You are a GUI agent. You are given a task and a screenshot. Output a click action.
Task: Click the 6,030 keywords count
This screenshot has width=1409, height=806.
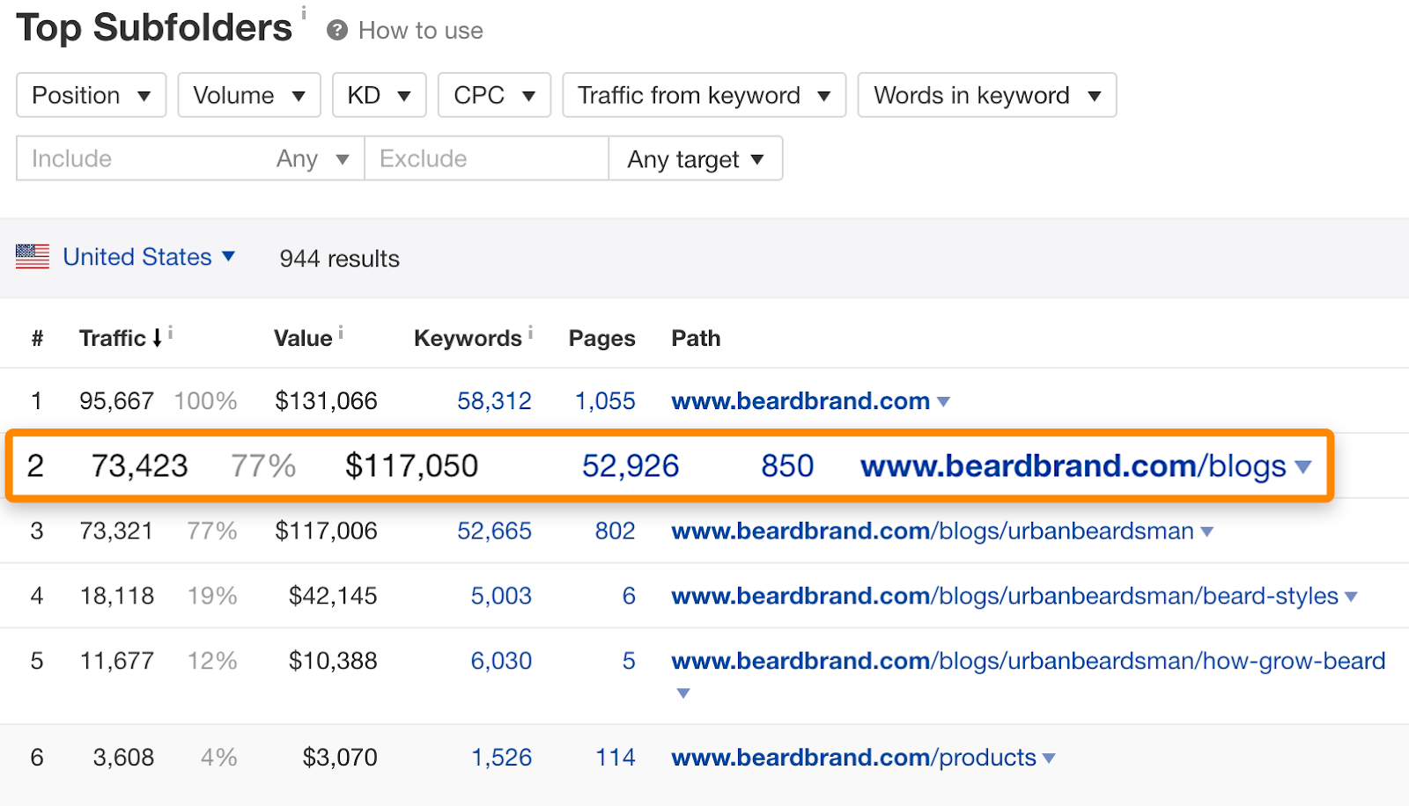[501, 661]
